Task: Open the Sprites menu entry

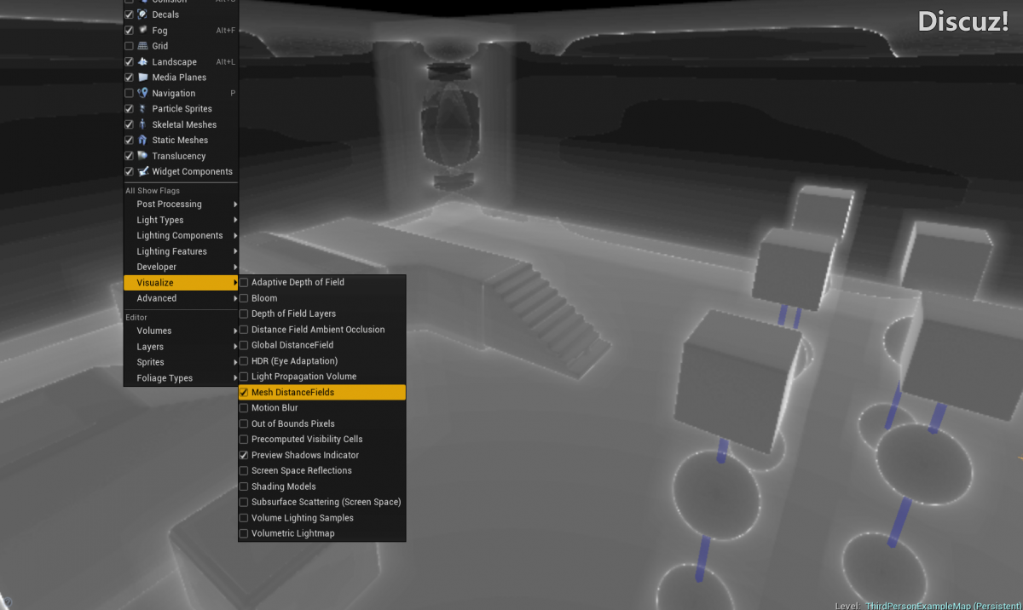Action: point(181,362)
